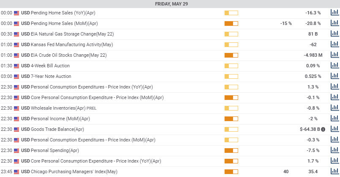
Task: View chart for EIA Crude Oil Stocks Change
Action: click(335, 55)
